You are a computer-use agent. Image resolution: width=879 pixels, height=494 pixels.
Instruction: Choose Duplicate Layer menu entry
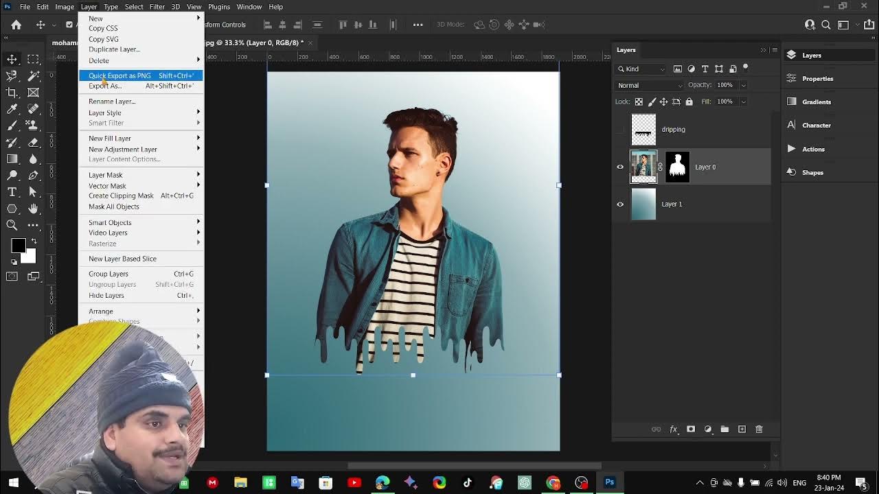(141, 49)
